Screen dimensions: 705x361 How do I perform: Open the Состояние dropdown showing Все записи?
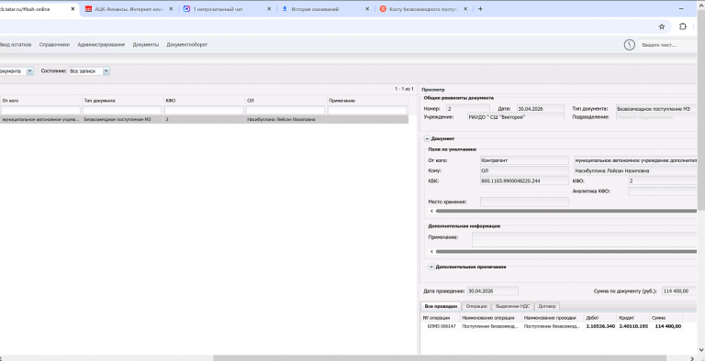[x=89, y=71]
